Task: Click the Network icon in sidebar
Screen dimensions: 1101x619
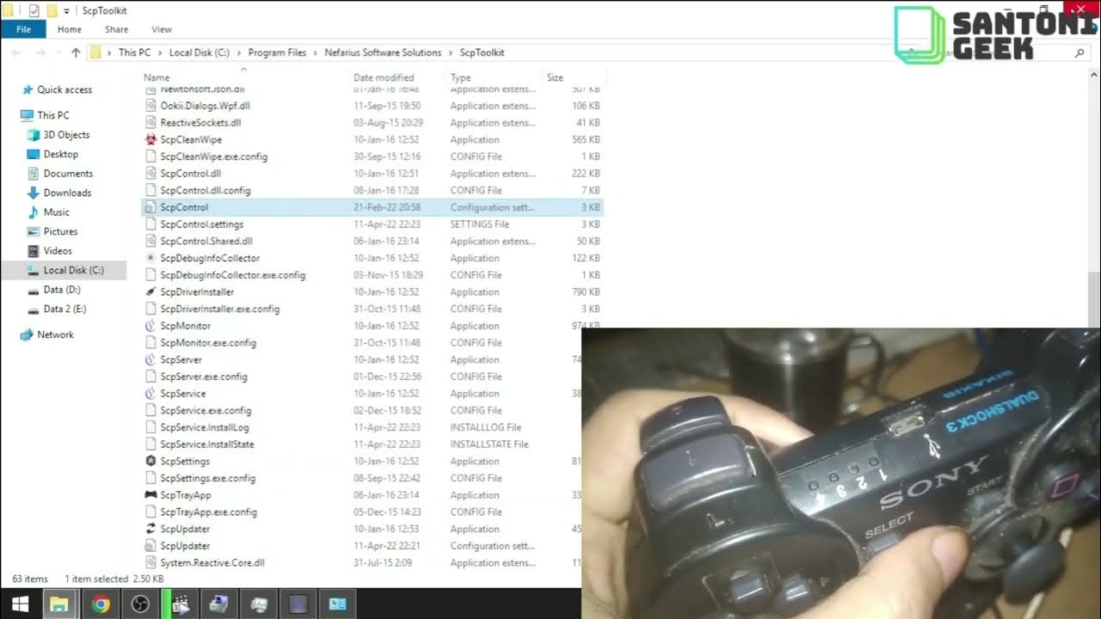Action: tap(27, 334)
